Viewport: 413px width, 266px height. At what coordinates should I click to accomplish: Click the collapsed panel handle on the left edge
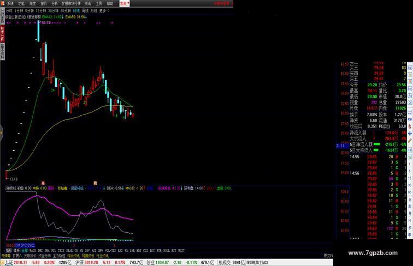tap(1, 133)
